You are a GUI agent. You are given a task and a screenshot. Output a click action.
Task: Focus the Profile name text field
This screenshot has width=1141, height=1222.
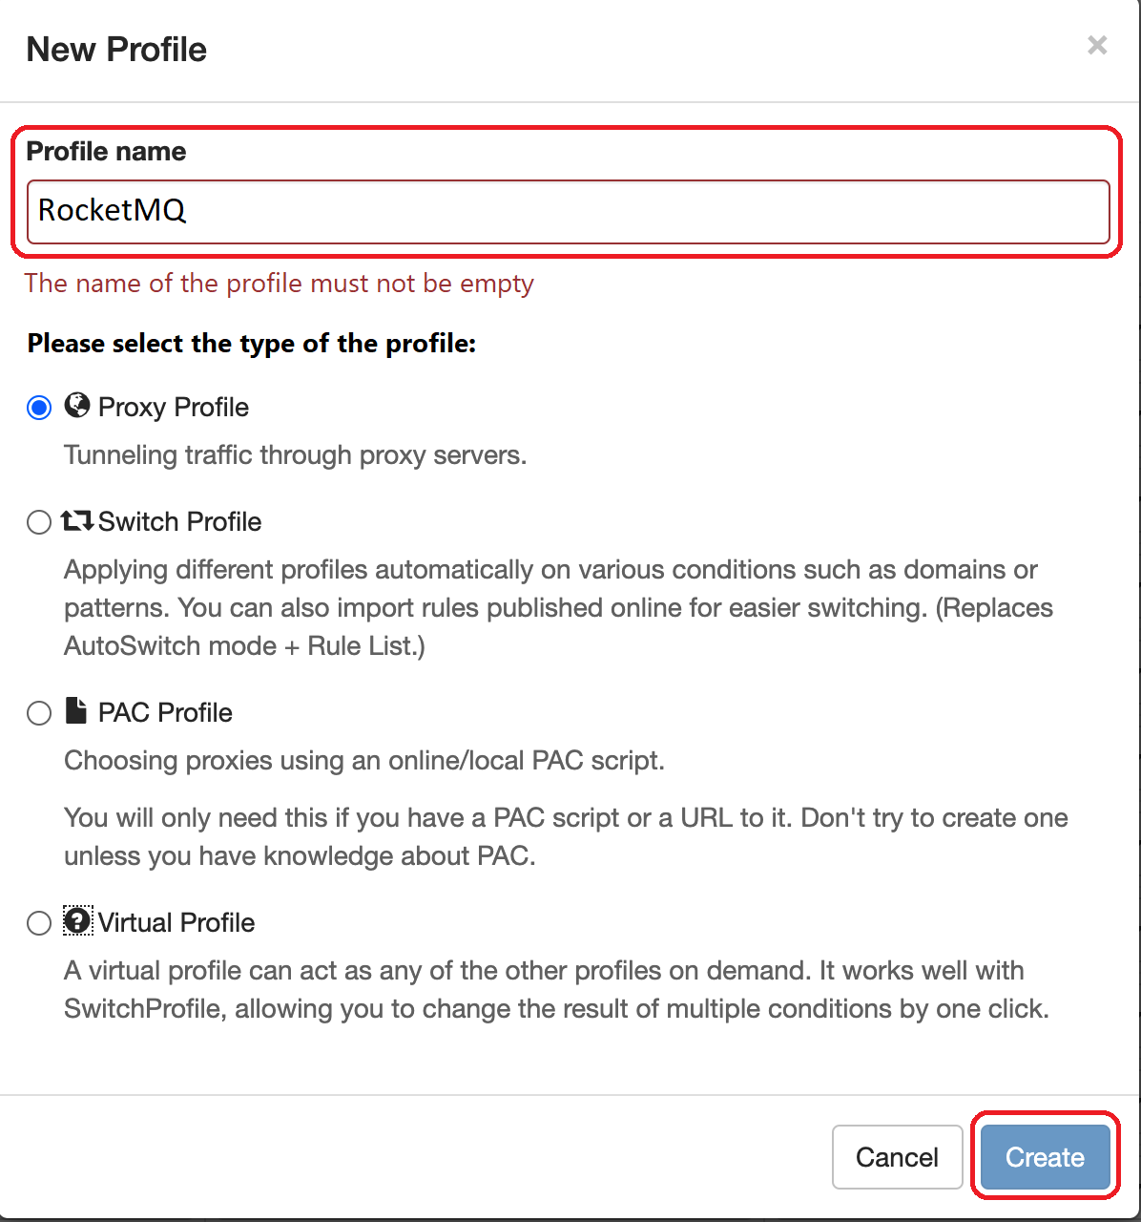[x=568, y=211]
